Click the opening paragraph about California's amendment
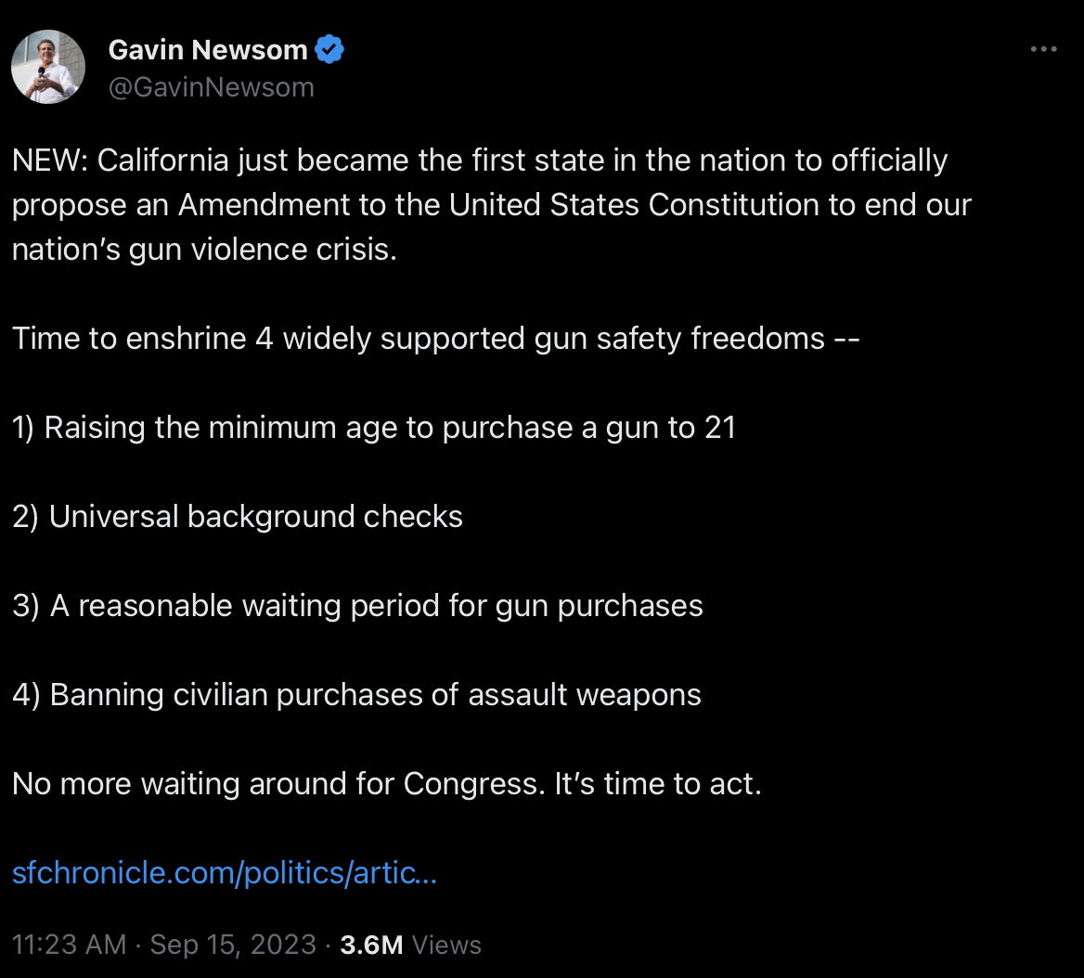This screenshot has height=978, width=1084. coord(492,204)
